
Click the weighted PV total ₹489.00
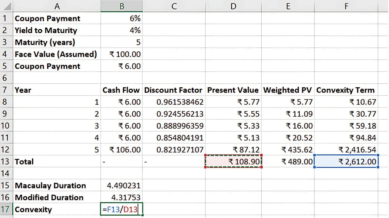click(x=288, y=162)
